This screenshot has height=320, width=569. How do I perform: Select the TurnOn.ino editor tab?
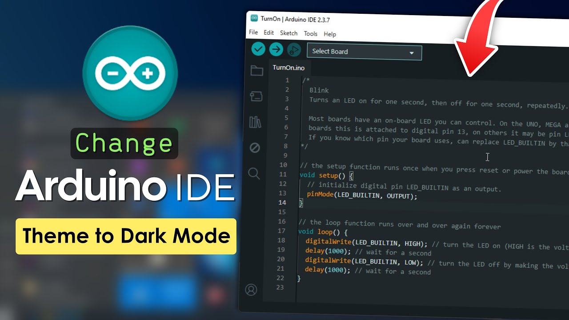click(x=289, y=68)
